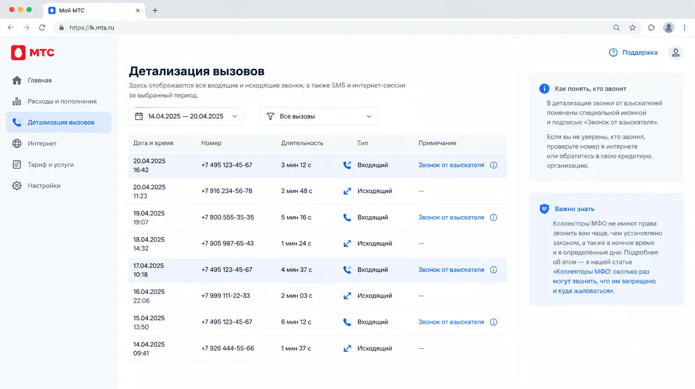Image resolution: width=695 pixels, height=389 pixels.
Task: Click the «Дата и время» column header
Action: [153, 143]
